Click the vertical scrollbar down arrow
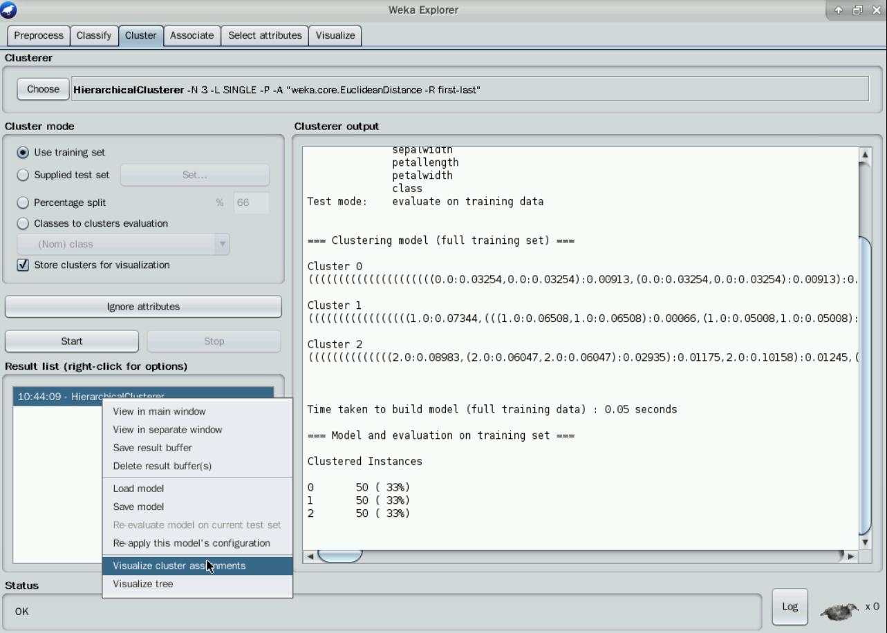Image resolution: width=887 pixels, height=633 pixels. point(864,542)
